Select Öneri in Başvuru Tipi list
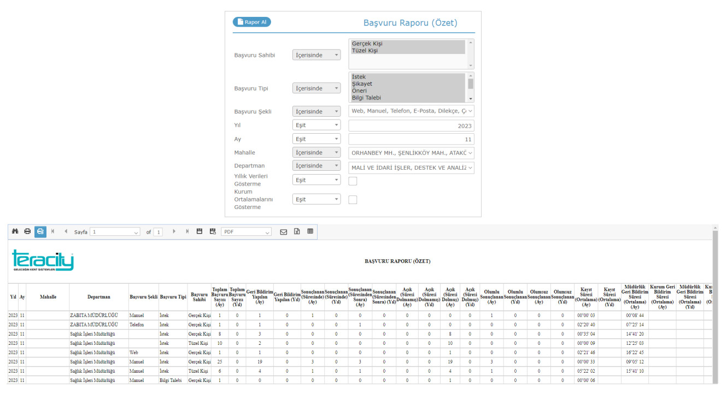727x394 pixels. click(x=408, y=91)
